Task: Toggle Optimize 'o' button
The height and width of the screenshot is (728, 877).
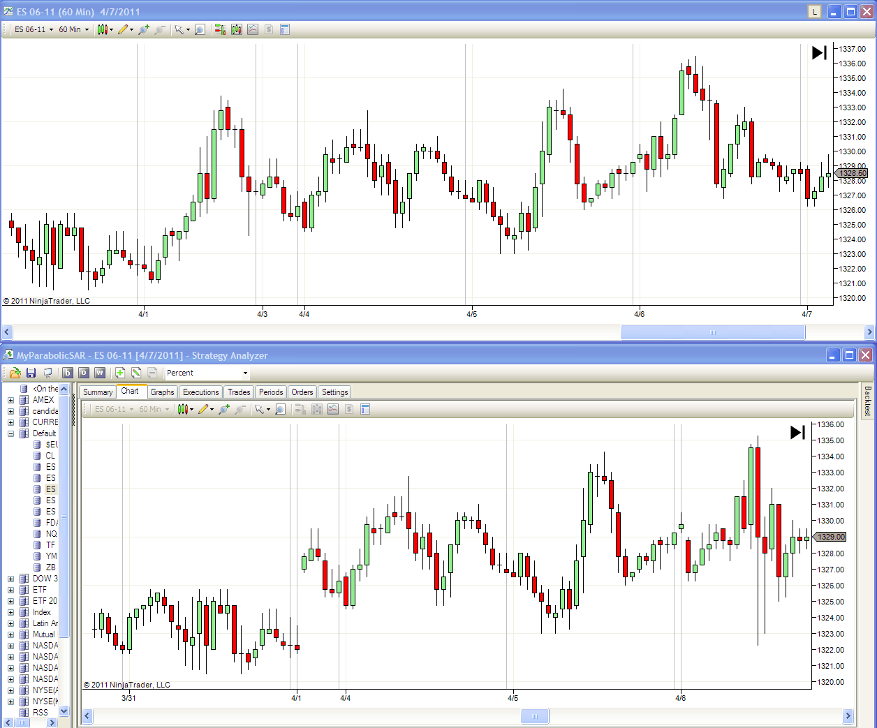Action: tap(84, 373)
